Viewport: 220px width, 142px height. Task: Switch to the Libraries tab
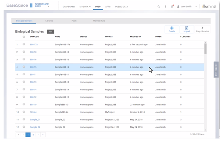49,21
